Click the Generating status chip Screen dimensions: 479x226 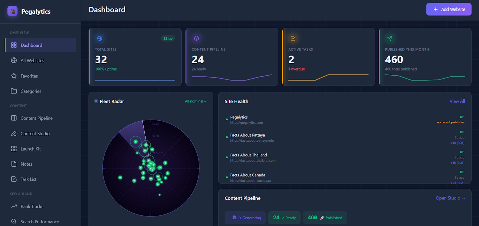245,218
